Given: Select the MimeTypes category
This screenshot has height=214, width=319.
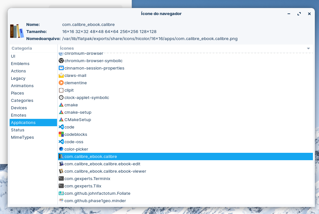Looking at the screenshot, I should (x=22, y=137).
